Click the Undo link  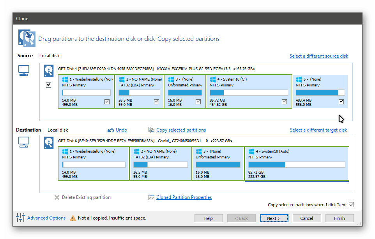[x=121, y=130]
